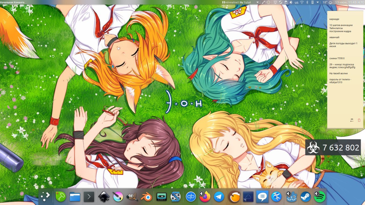Open qBittorrent from the dock
The height and width of the screenshot is (205, 365).
point(191,196)
